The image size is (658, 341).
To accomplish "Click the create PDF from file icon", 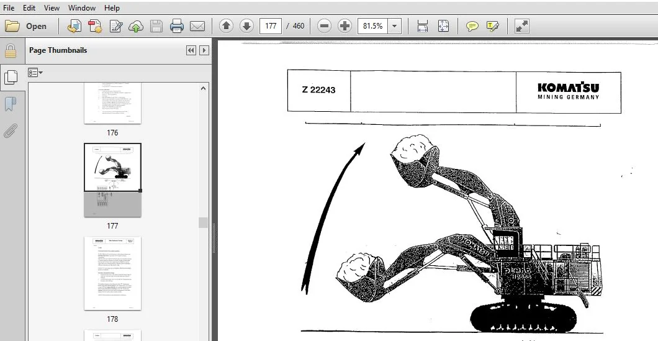I will (x=74, y=26).
